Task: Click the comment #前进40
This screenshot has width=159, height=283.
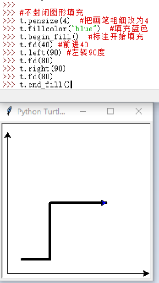Action: click(x=73, y=45)
